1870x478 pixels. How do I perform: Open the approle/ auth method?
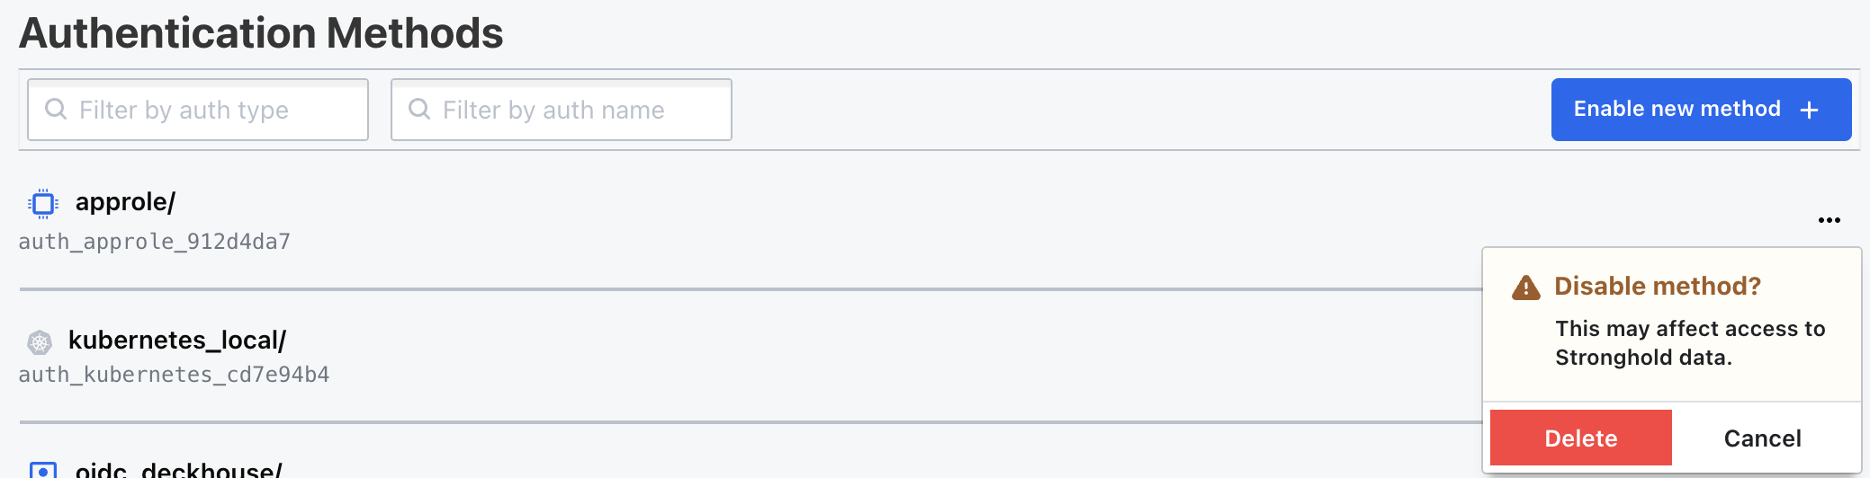(125, 202)
